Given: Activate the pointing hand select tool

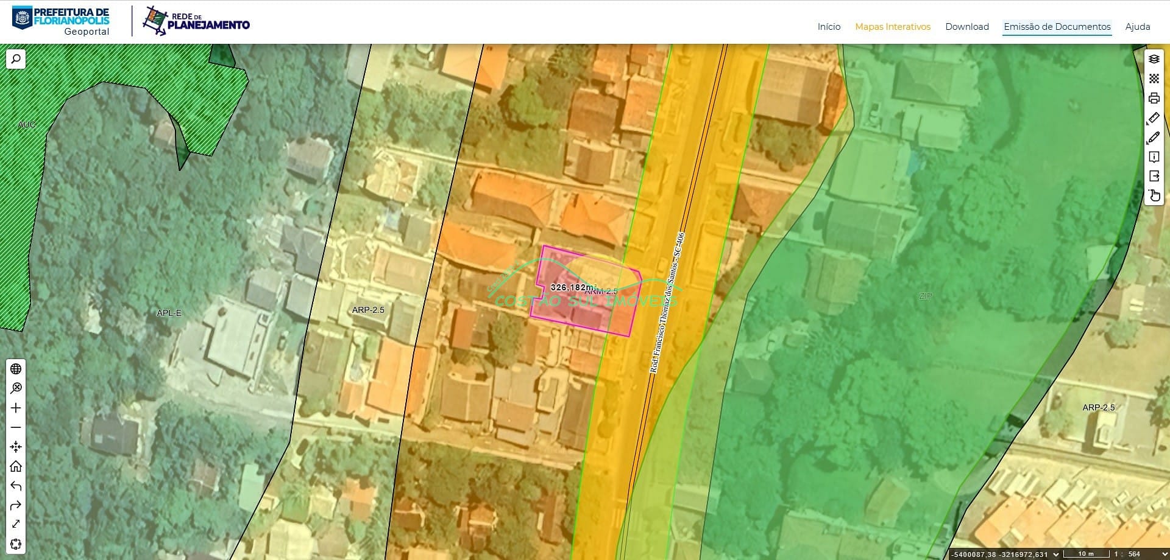Looking at the screenshot, I should pos(1154,195).
